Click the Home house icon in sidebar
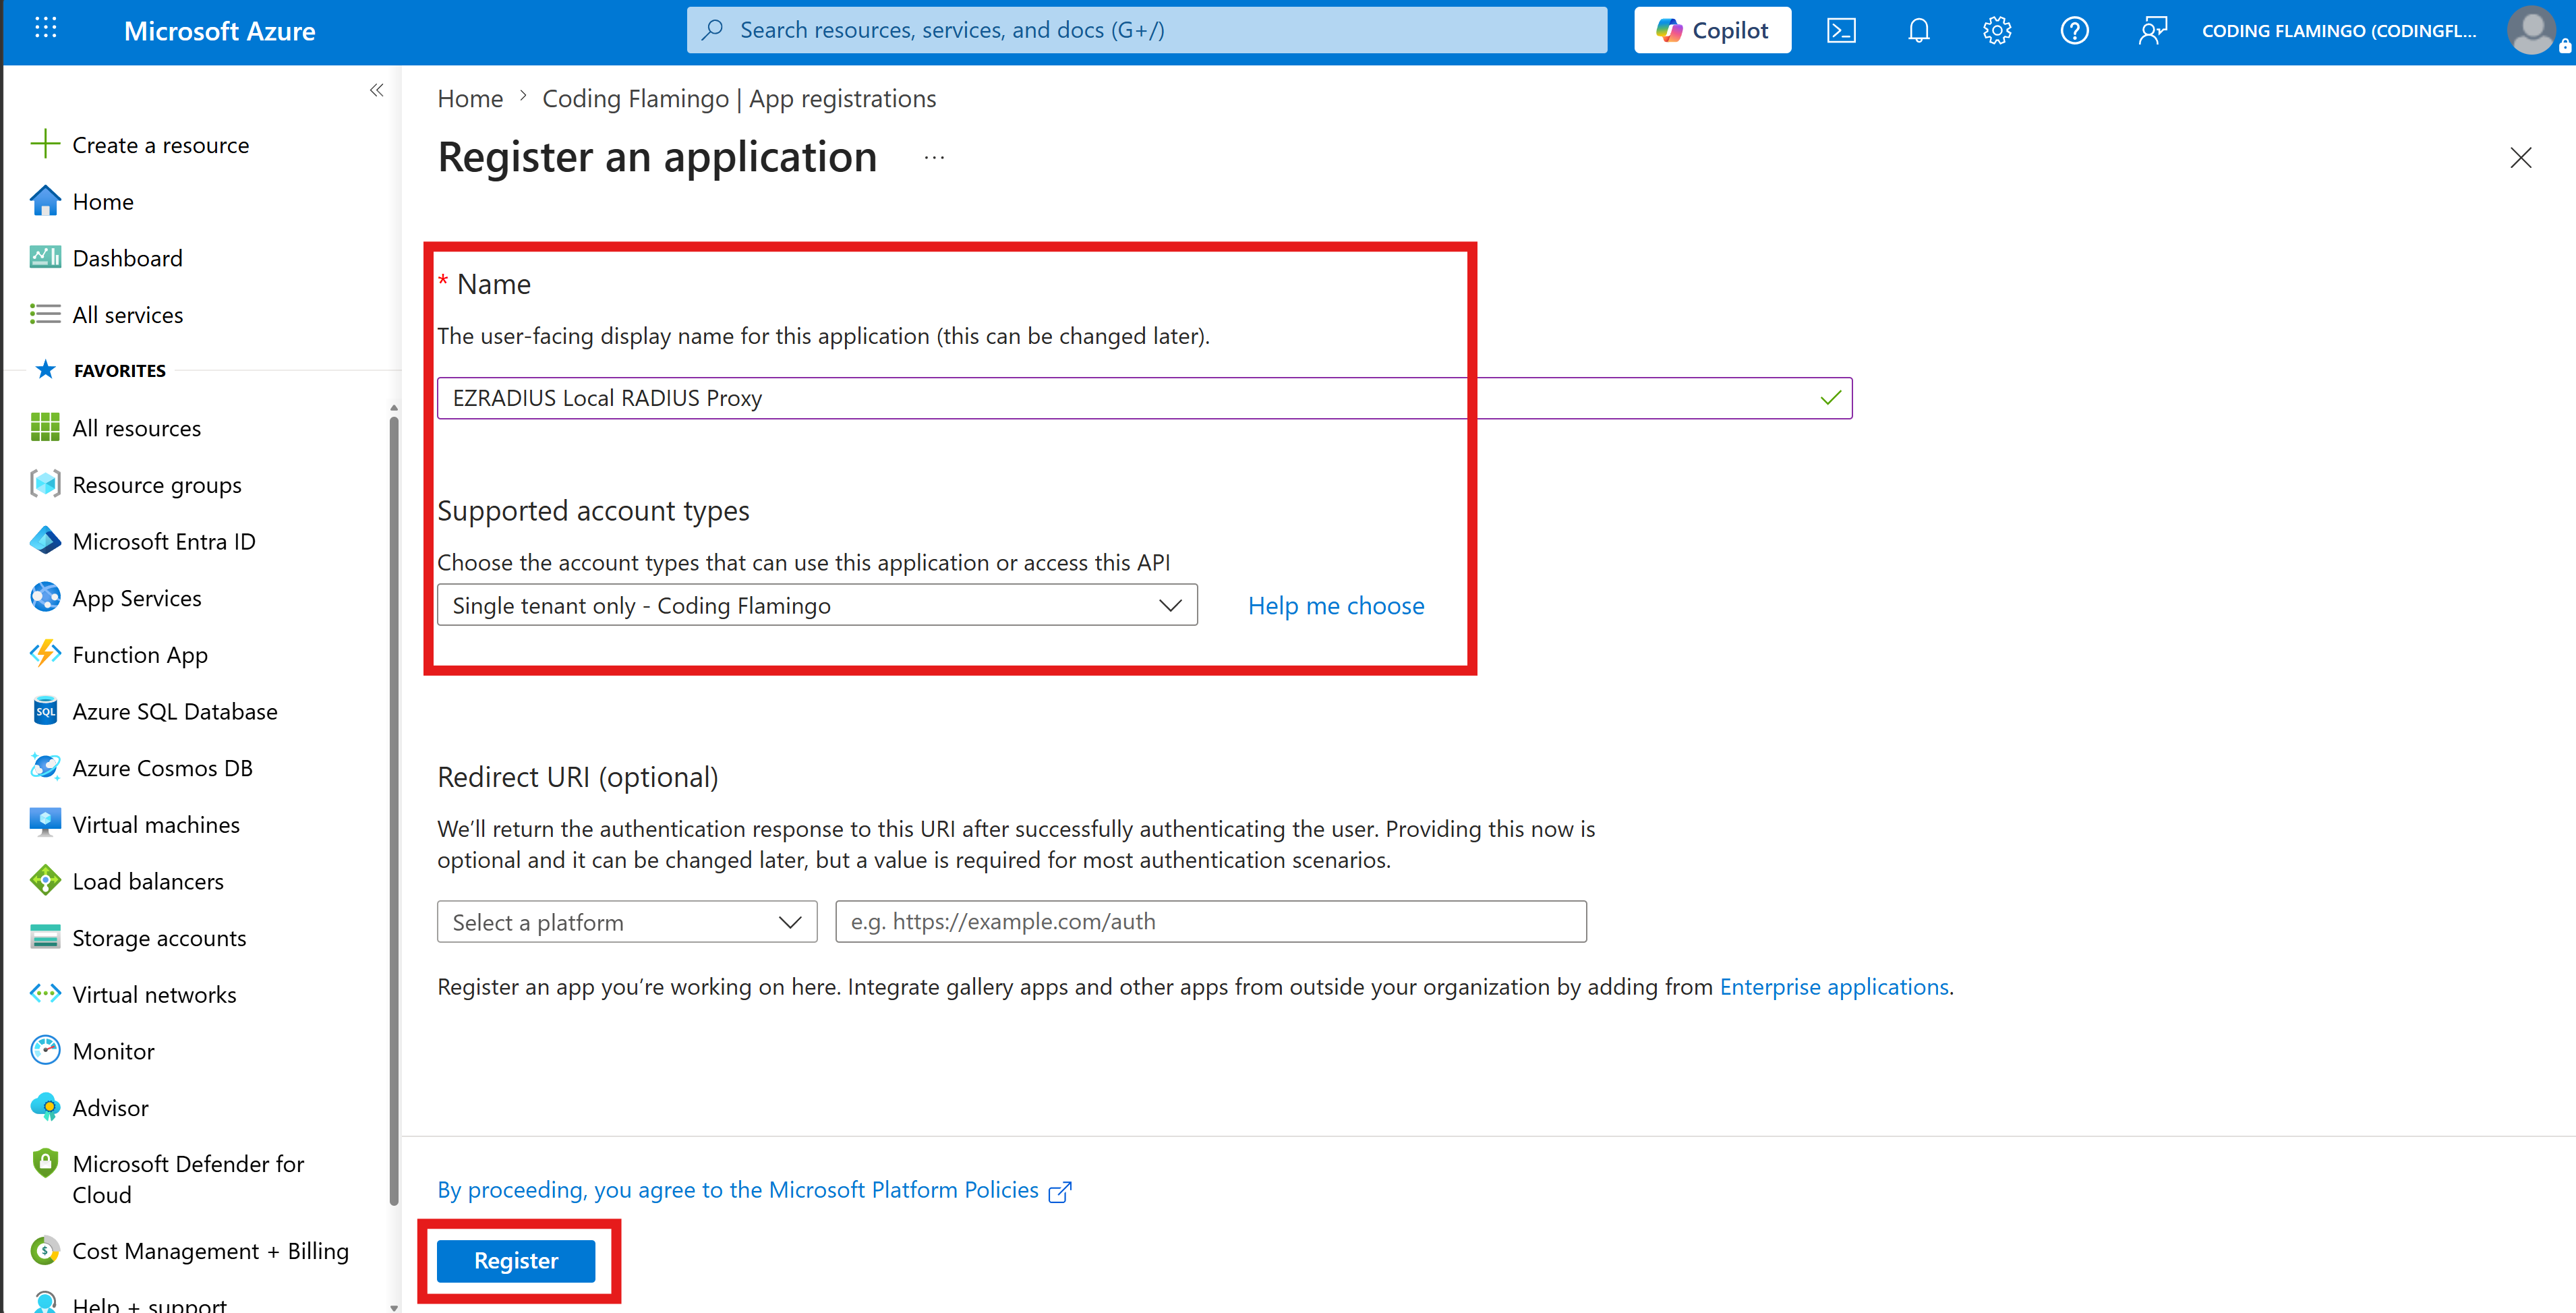This screenshot has height=1313, width=2576. (x=45, y=201)
